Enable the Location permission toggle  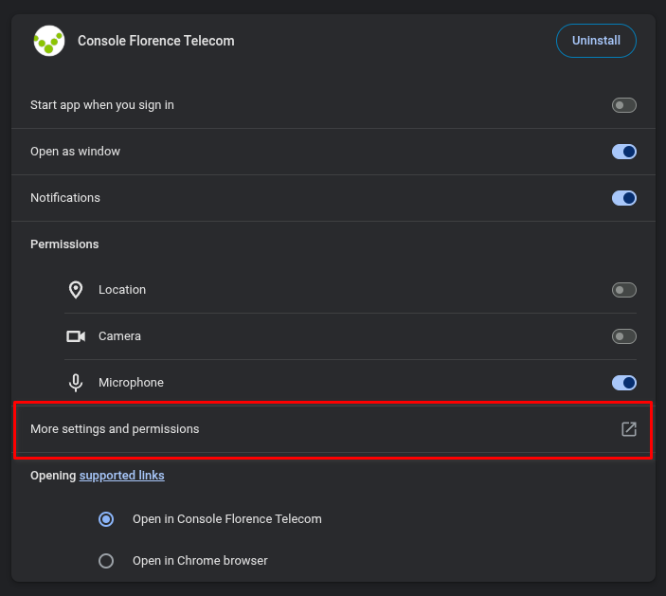pyautogui.click(x=624, y=290)
